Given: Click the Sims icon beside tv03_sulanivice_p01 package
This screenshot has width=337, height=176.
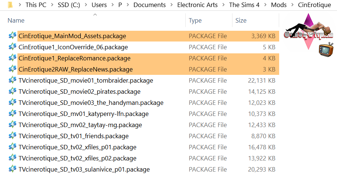Looking at the screenshot, I should (13, 169).
